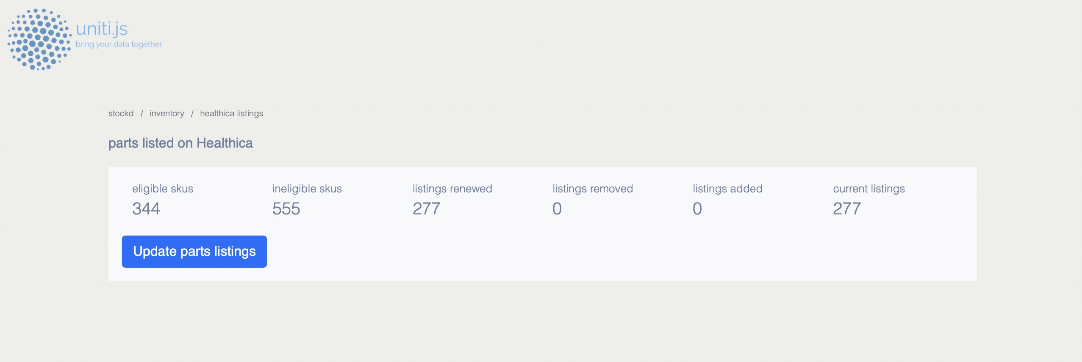Select the eligible skus label
1082x362 pixels.
pyautogui.click(x=163, y=189)
